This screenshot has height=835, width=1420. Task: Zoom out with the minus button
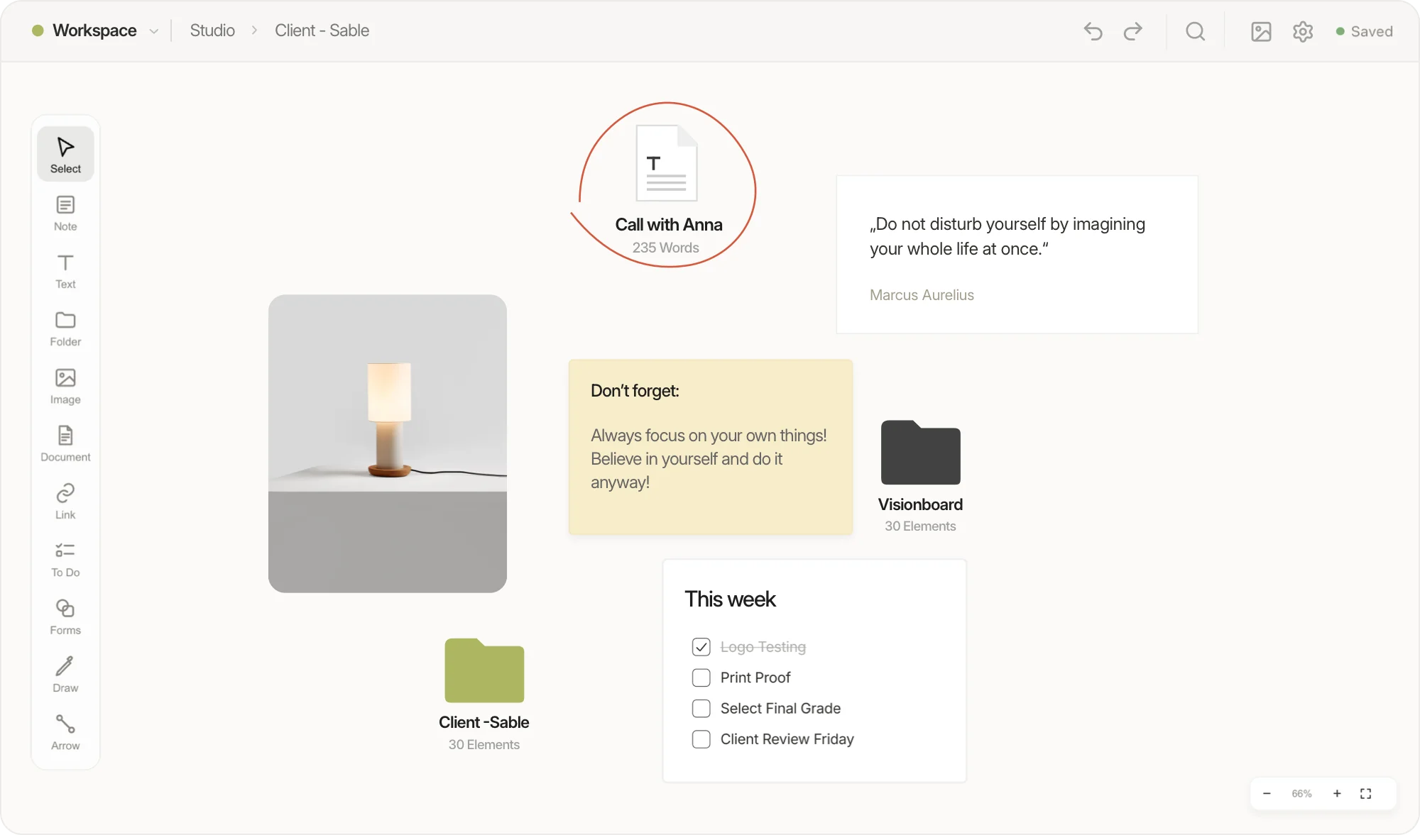tap(1267, 793)
